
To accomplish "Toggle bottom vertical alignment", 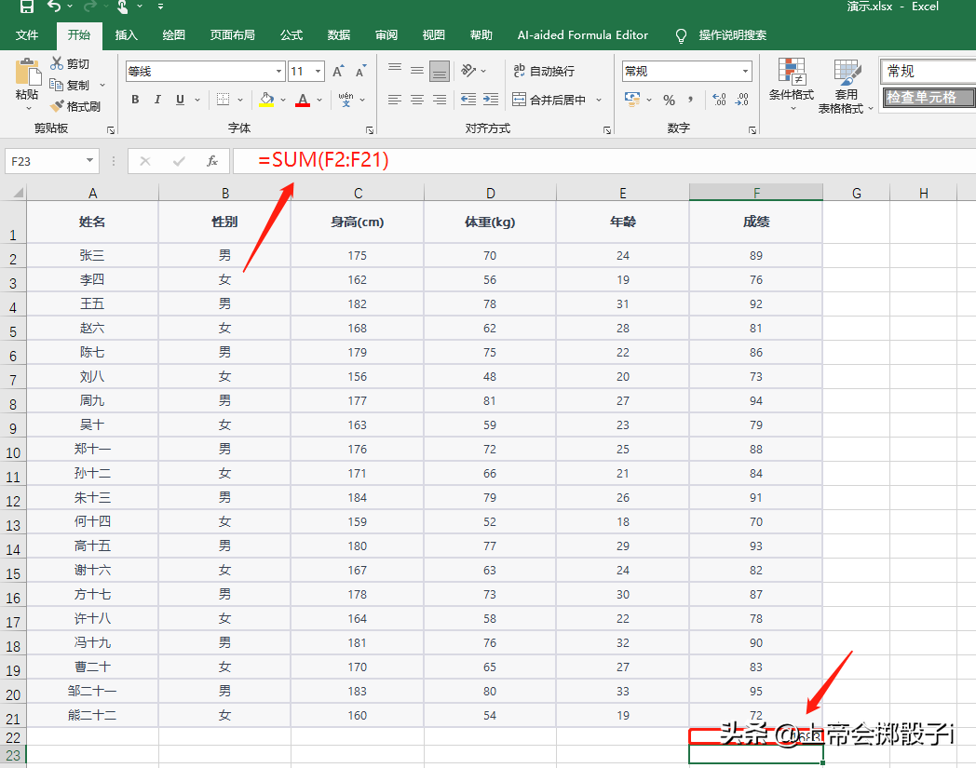I will [x=440, y=71].
